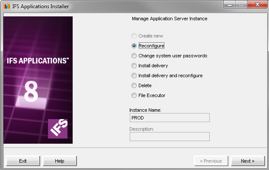Click the Manage Application Server Instance heading
This screenshot has height=170, width=269.
coord(170,19)
